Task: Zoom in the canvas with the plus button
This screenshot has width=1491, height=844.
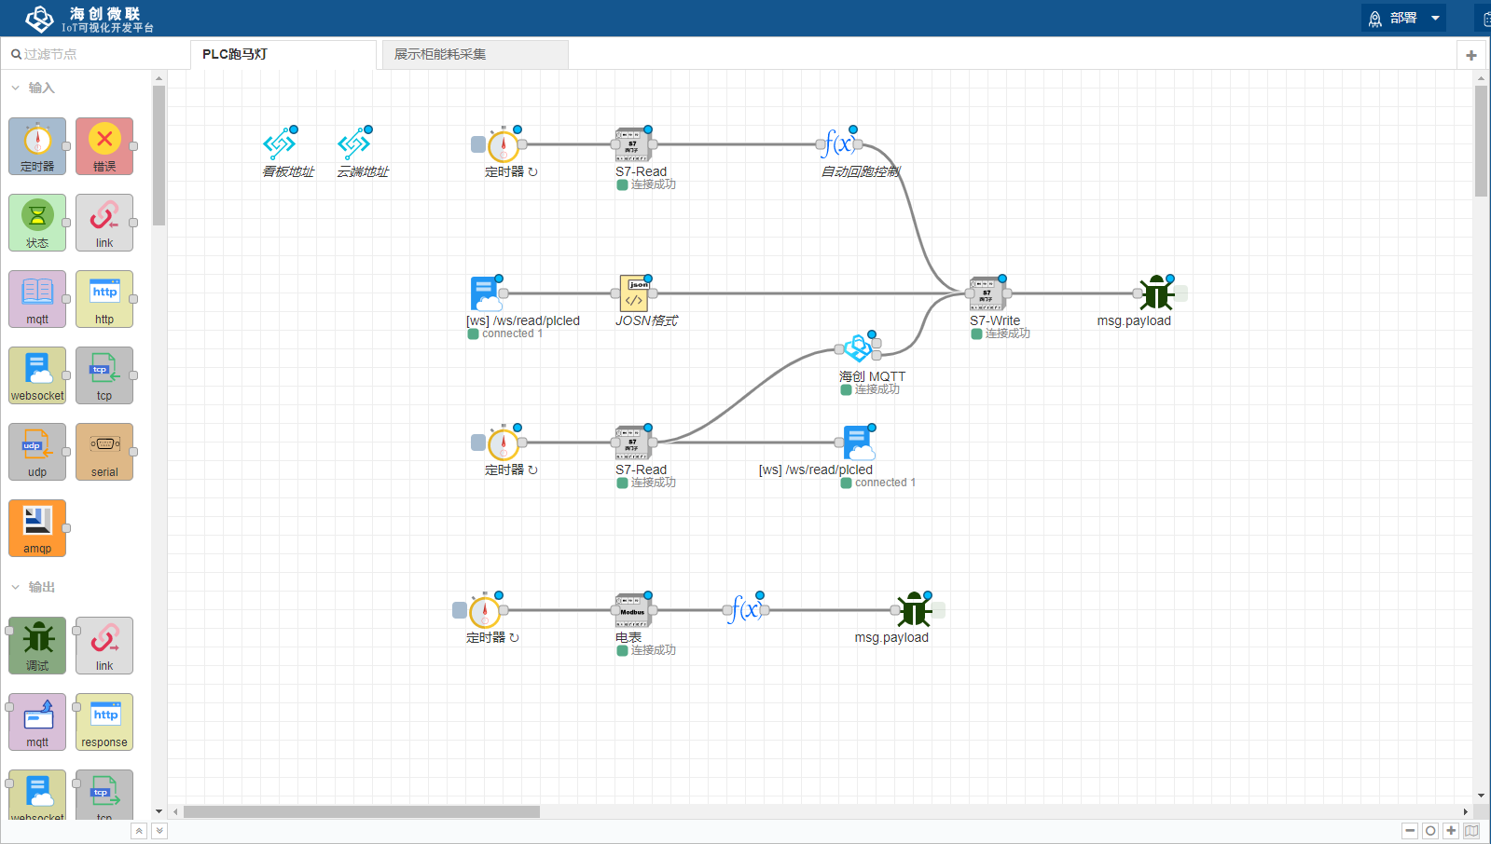Action: pos(1451,831)
